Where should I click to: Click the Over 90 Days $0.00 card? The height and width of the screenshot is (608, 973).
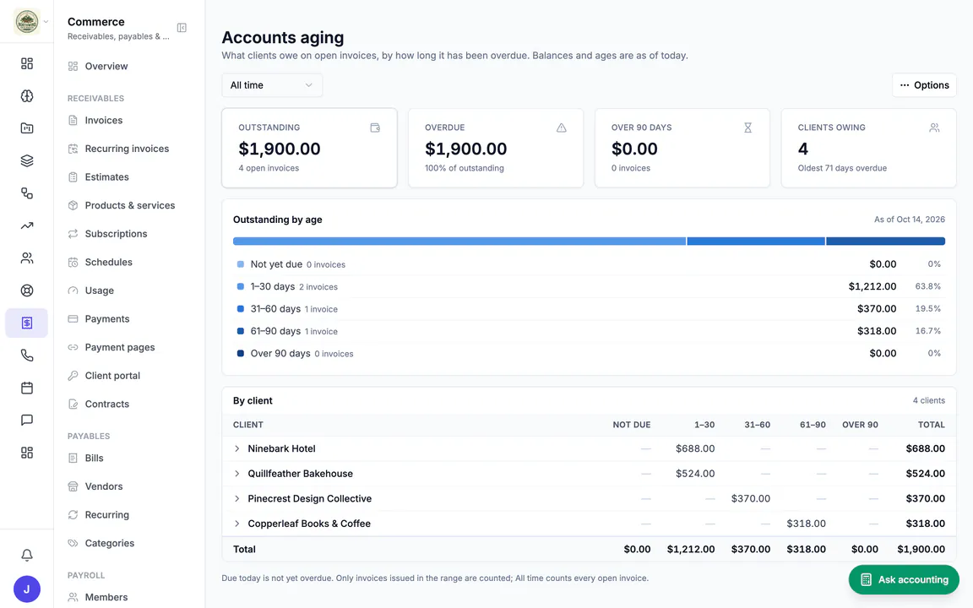[x=682, y=148]
